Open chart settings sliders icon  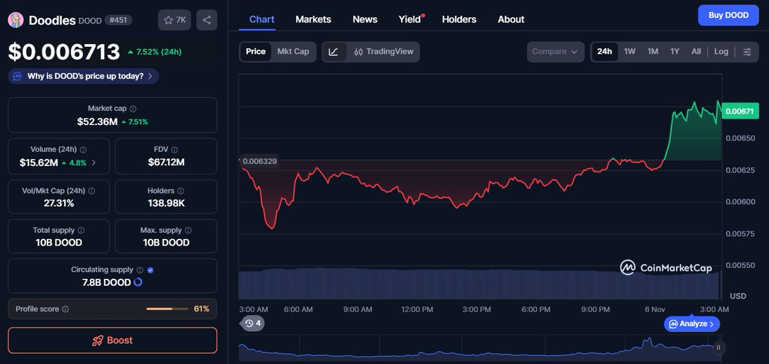coord(747,52)
